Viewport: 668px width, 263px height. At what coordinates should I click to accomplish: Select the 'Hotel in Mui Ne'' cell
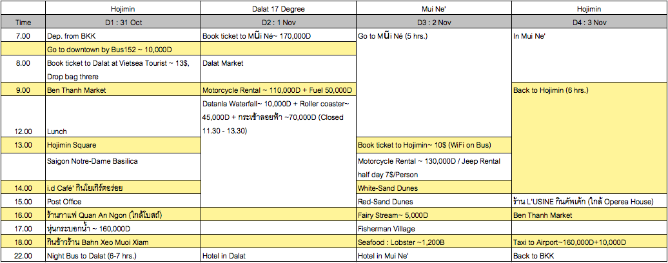pyautogui.click(x=434, y=255)
